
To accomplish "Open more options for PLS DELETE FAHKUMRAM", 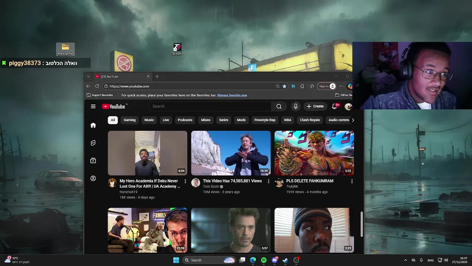I will point(352,181).
